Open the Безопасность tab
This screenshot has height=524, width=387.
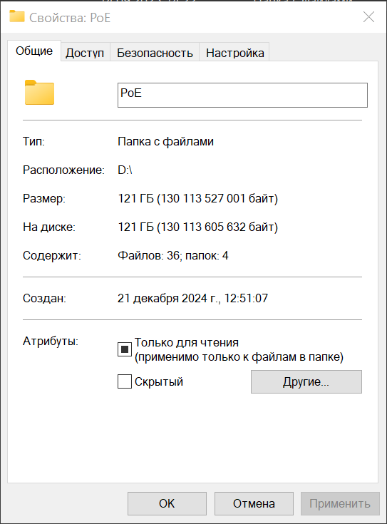(155, 53)
